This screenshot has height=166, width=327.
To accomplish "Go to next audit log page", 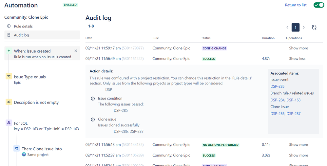I will 304,27.
